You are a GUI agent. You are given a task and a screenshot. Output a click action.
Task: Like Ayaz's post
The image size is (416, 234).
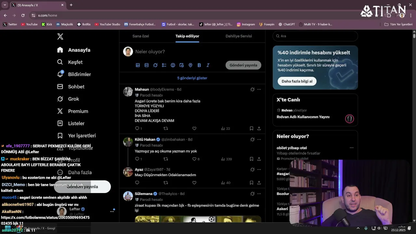click(194, 183)
